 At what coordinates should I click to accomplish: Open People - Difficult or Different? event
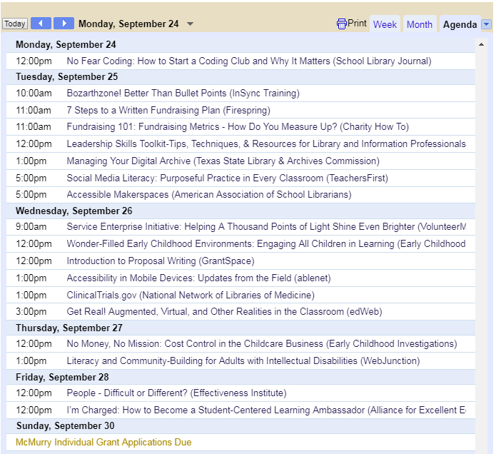[176, 393]
